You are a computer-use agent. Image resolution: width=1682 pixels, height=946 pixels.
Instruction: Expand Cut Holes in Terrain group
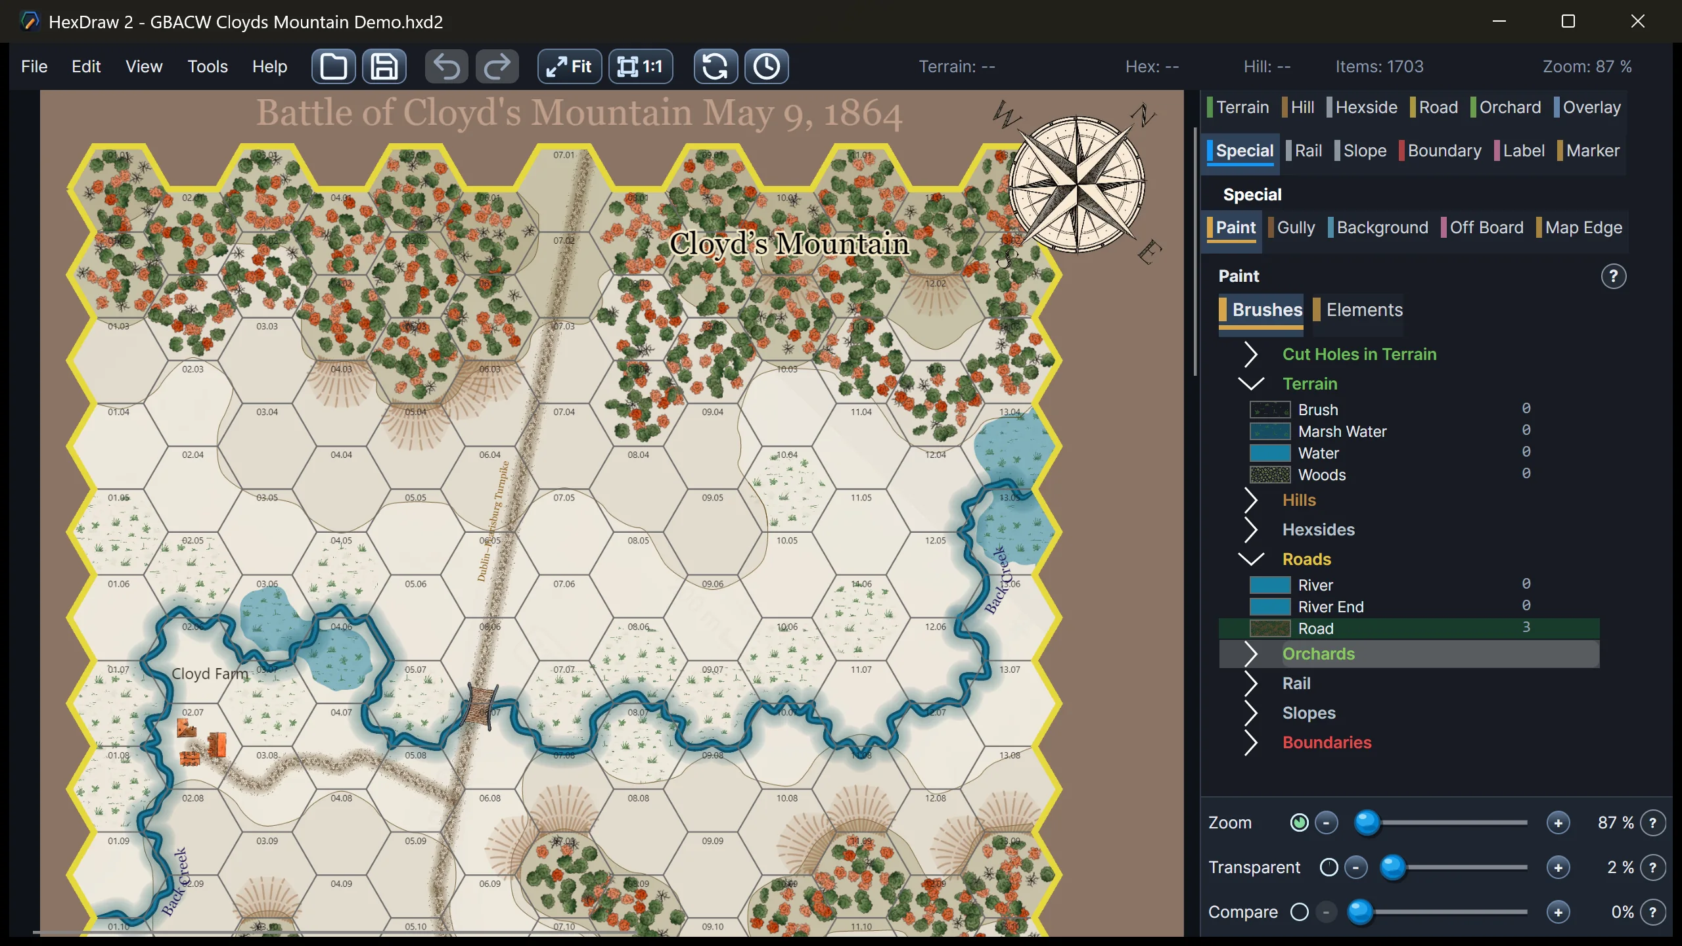click(x=1251, y=354)
